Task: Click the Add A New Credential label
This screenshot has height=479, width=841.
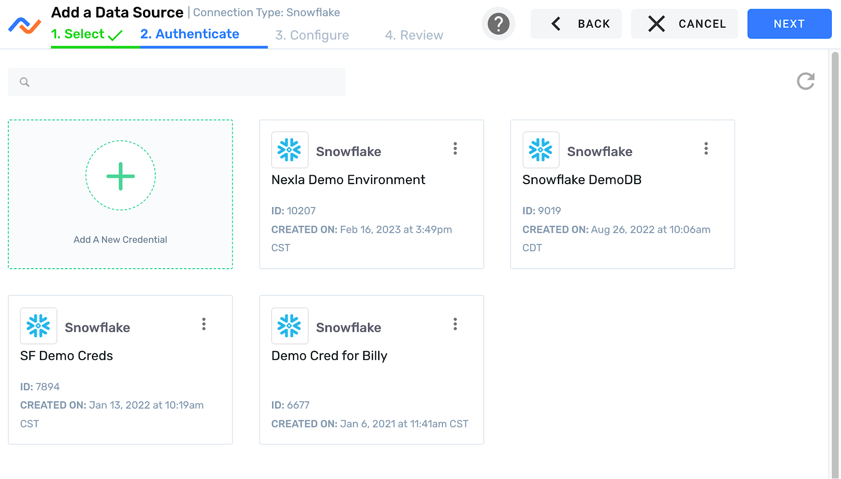Action: point(120,239)
